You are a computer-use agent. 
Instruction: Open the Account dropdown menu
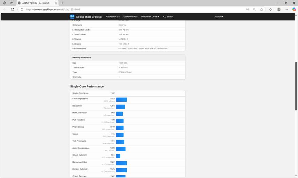pyautogui.click(x=219, y=17)
